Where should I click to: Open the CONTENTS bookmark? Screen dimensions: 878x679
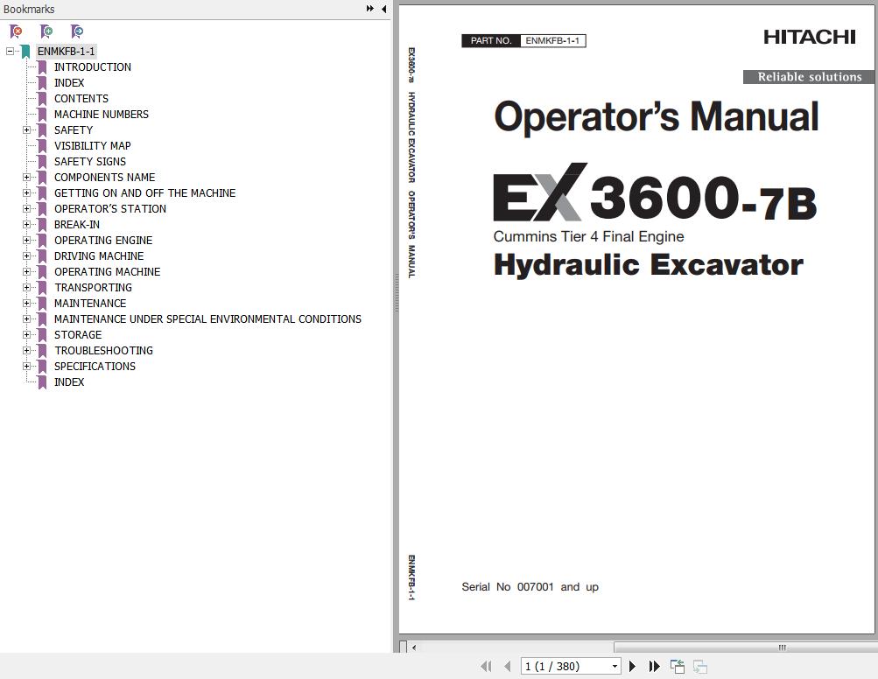click(x=81, y=99)
